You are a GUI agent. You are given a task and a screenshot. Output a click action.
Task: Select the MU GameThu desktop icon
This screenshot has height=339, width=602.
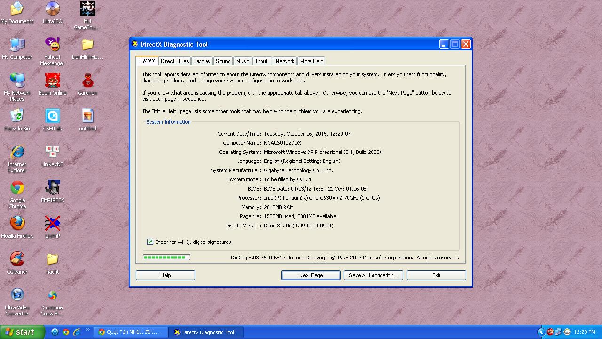87,16
